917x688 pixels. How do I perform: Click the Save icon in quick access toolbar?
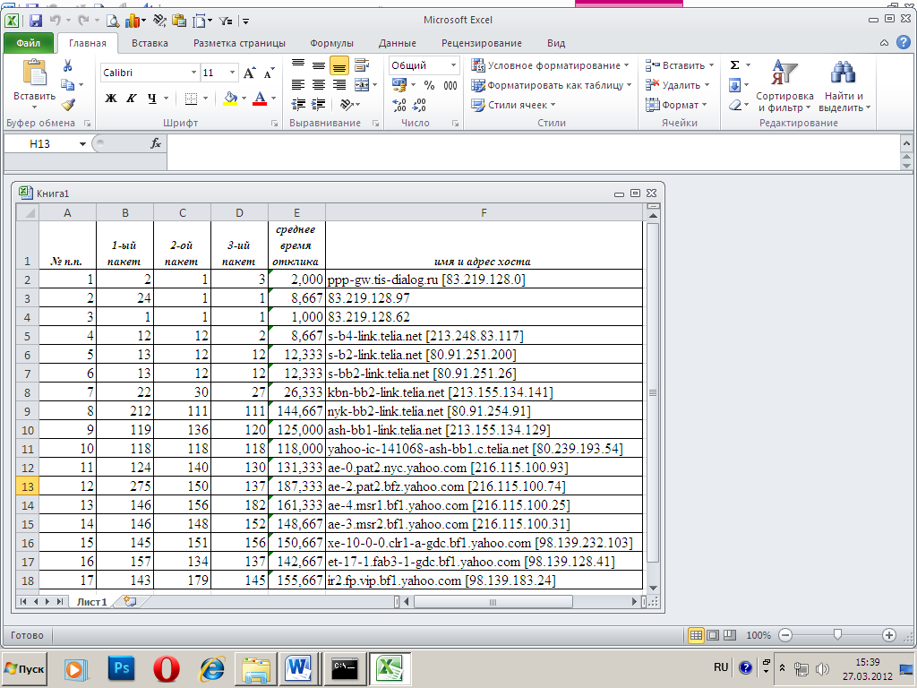click(36, 21)
